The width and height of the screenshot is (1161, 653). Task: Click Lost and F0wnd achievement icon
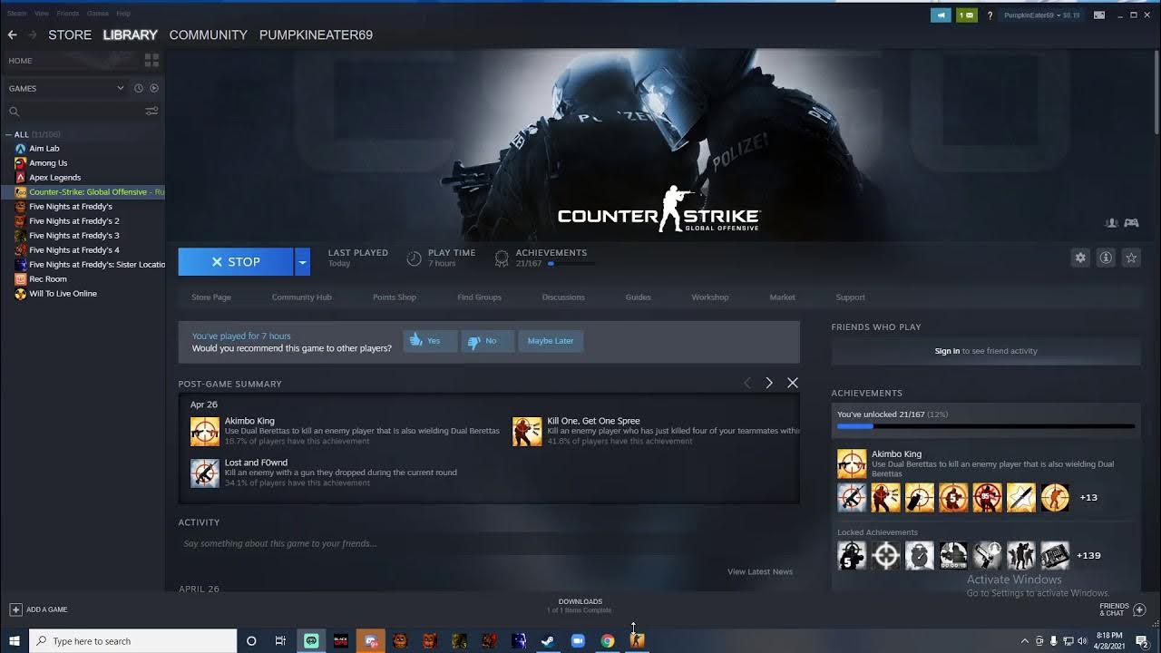[205, 473]
